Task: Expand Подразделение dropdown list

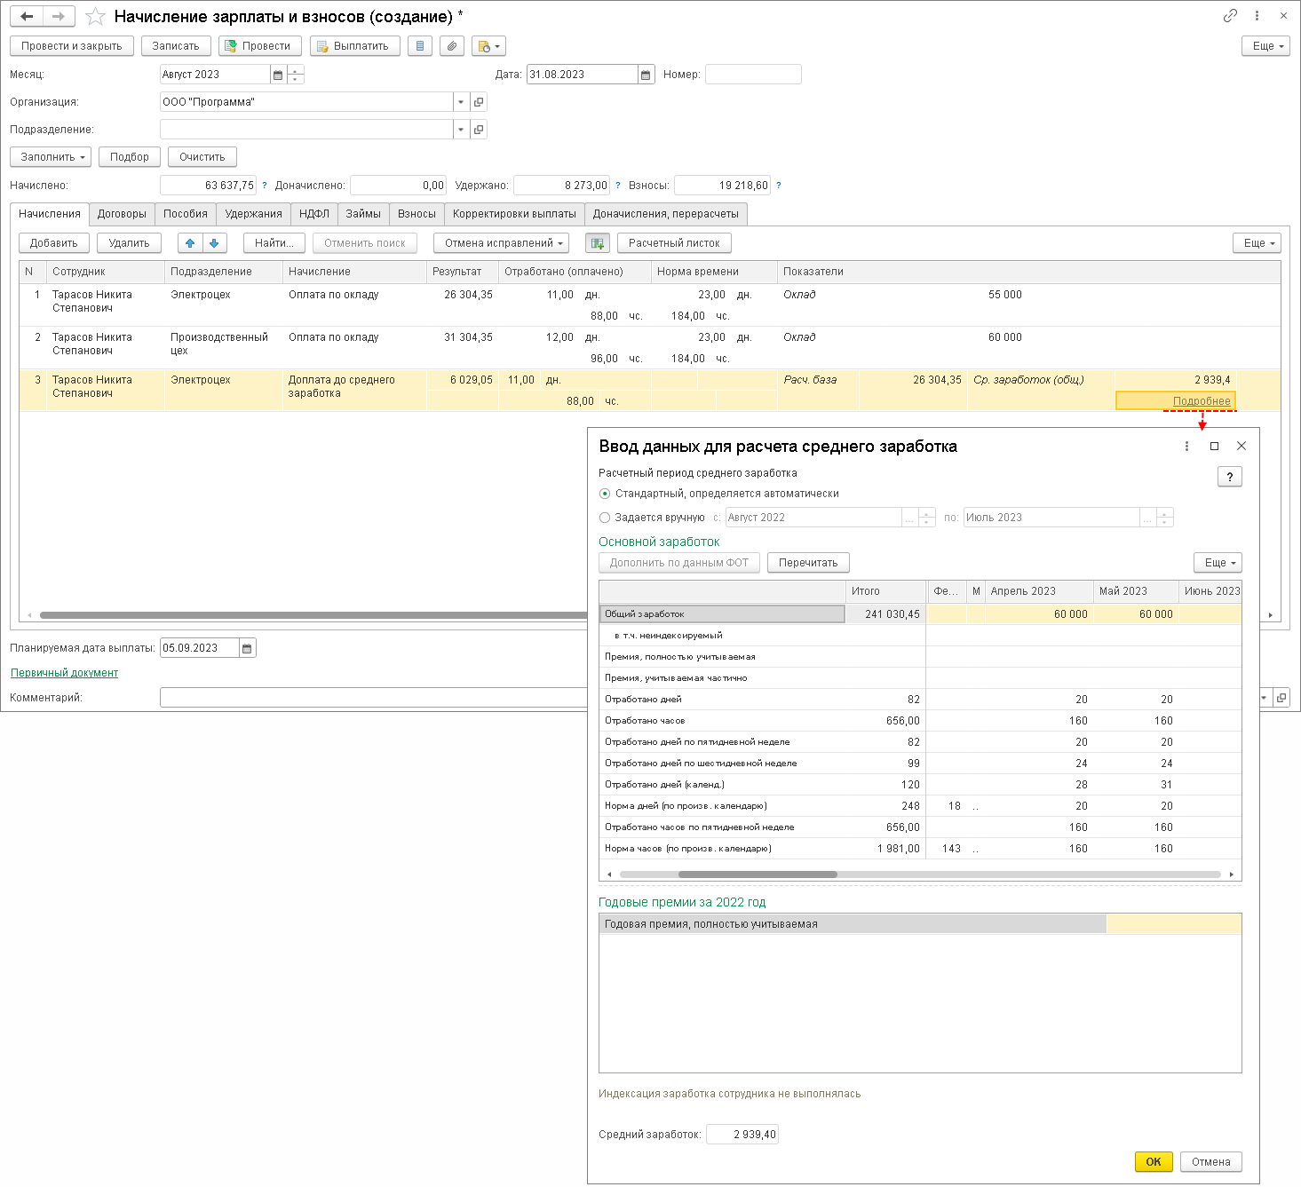Action: coord(461,130)
